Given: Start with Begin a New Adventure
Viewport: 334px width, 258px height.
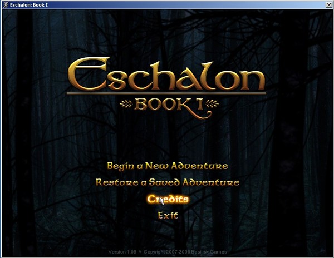Looking at the screenshot, I should tap(168, 166).
